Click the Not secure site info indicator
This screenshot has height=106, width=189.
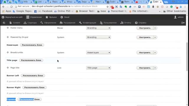[22, 6]
